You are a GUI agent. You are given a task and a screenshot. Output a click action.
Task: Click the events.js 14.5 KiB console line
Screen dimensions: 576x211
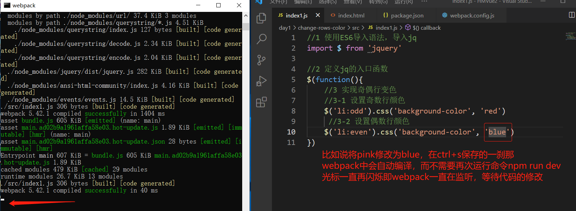121,100
